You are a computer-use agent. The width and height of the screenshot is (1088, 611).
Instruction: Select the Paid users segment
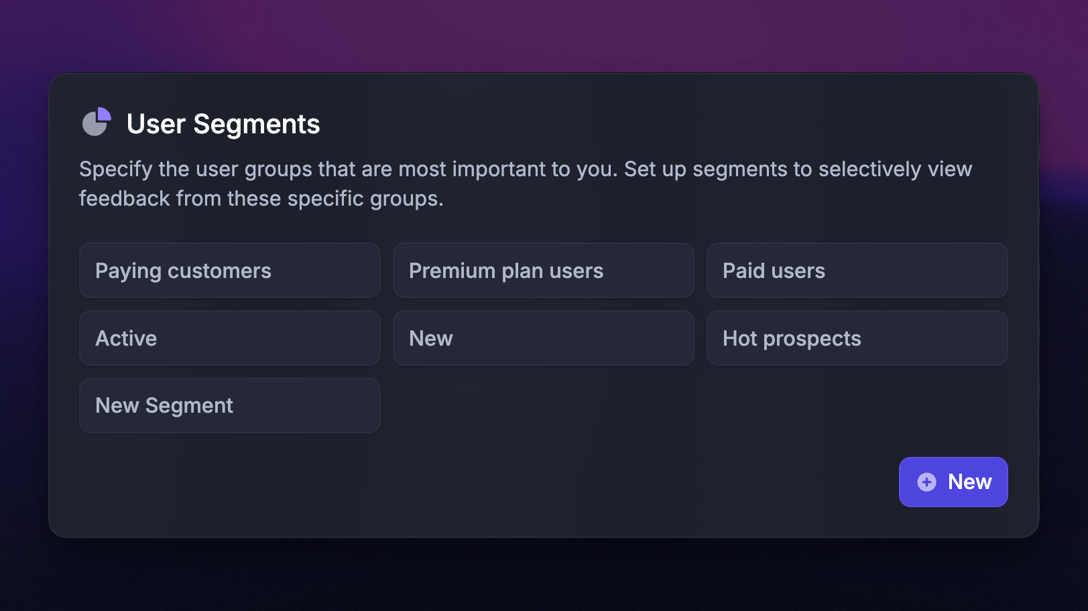857,271
